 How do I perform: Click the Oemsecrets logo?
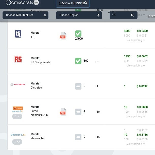coord(22,3)
